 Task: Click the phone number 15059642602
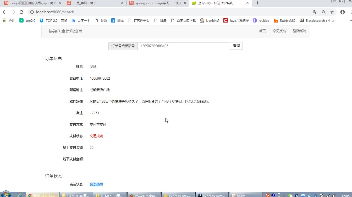pos(100,78)
